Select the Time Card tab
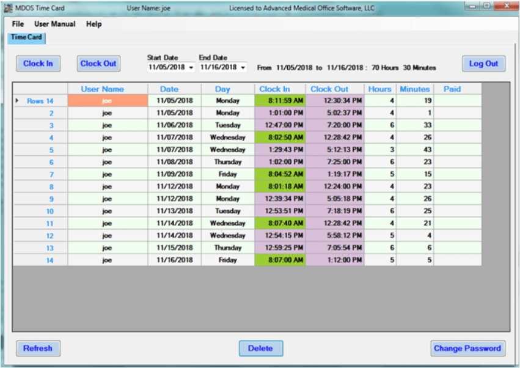The image size is (520, 368). [x=26, y=37]
